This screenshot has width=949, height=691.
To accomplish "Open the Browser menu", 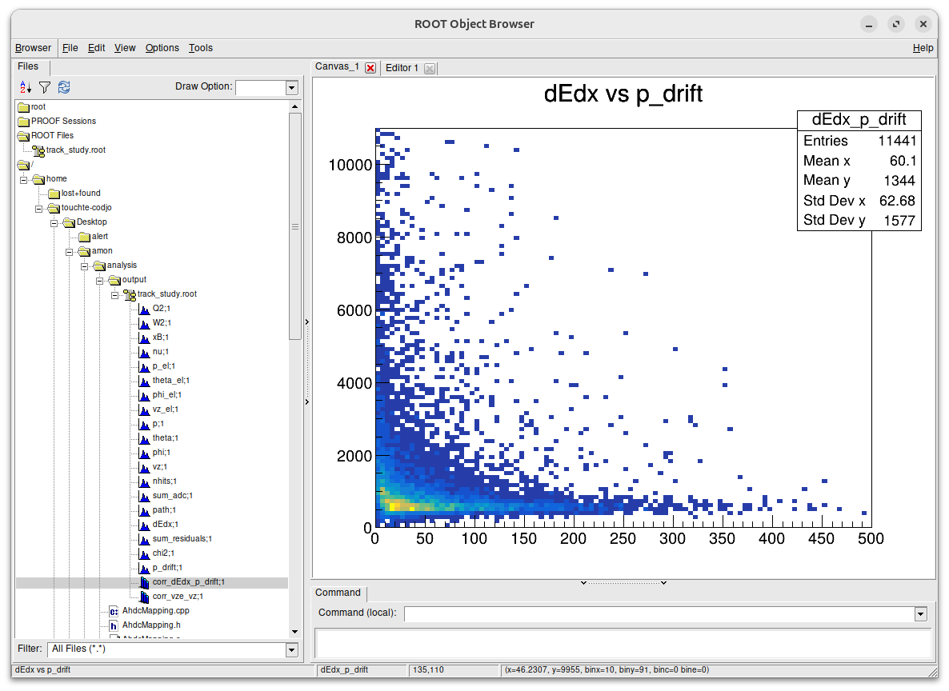I will click(x=34, y=48).
